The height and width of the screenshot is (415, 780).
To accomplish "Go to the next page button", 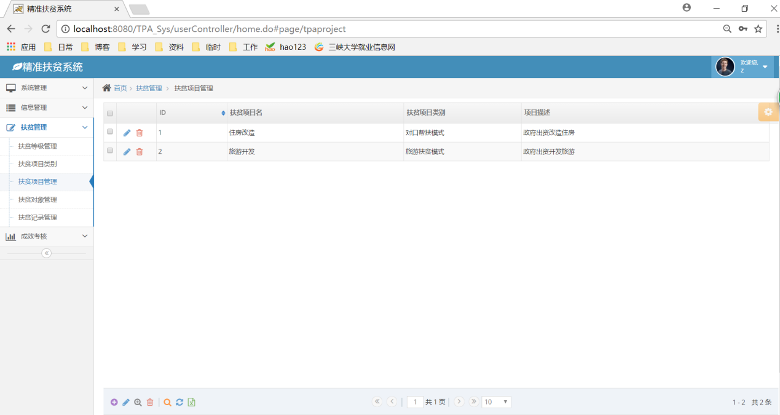I will [x=459, y=401].
